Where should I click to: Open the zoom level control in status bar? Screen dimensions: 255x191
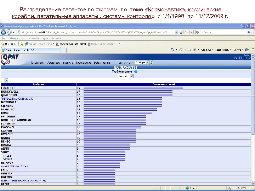[x=243, y=188]
